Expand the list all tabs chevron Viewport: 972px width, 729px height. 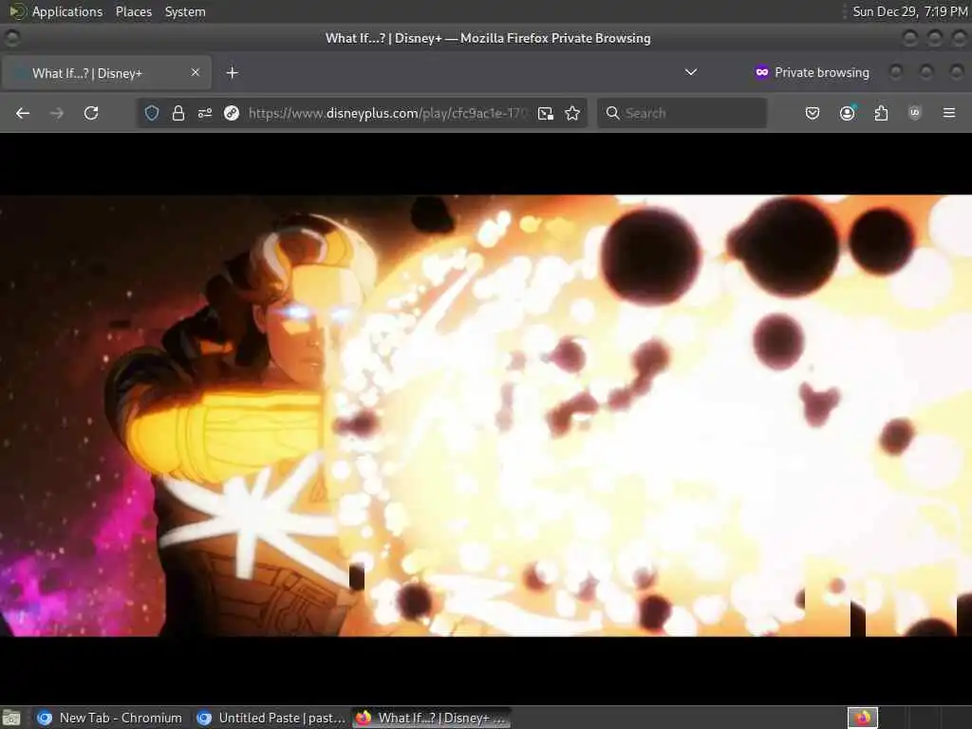tap(691, 72)
